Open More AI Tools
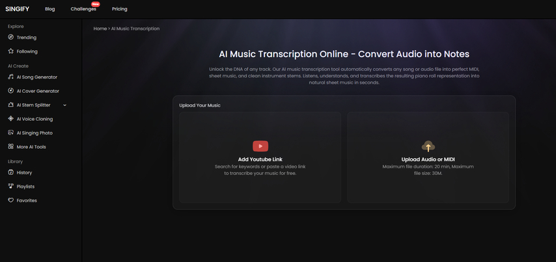Screen dimensions: 556x262 click(31, 147)
